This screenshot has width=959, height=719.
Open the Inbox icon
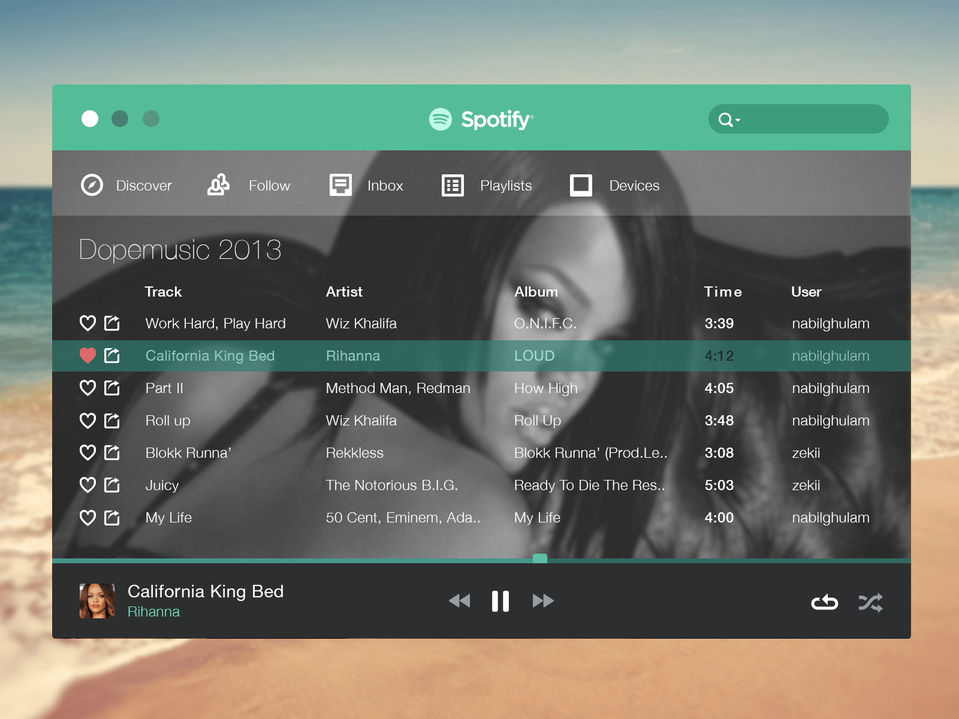click(340, 186)
